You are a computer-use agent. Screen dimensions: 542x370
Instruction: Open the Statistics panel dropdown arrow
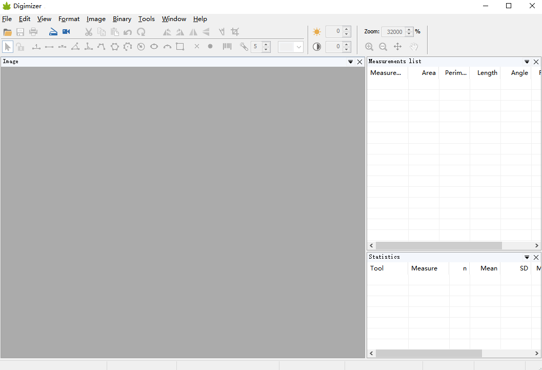(527, 257)
